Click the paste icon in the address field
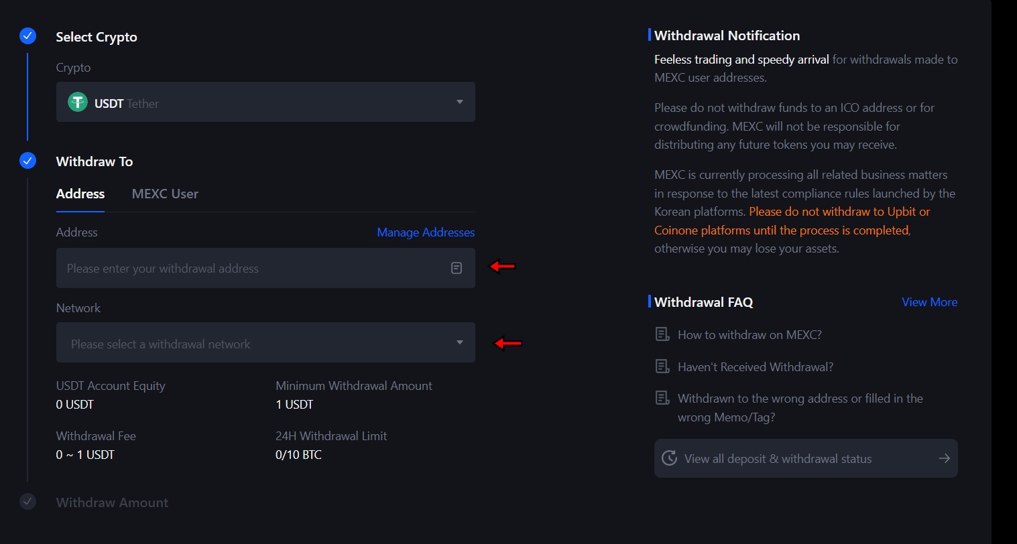This screenshot has height=544, width=1017. click(x=457, y=267)
